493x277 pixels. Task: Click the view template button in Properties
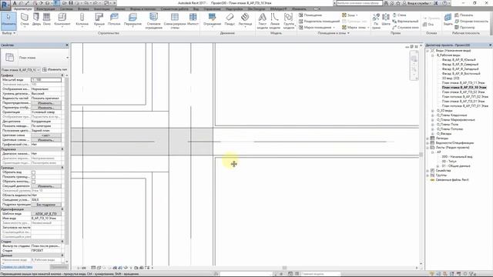click(x=46, y=214)
